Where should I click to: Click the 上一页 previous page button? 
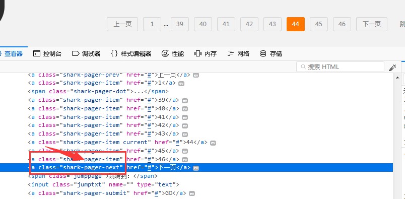tap(122, 24)
